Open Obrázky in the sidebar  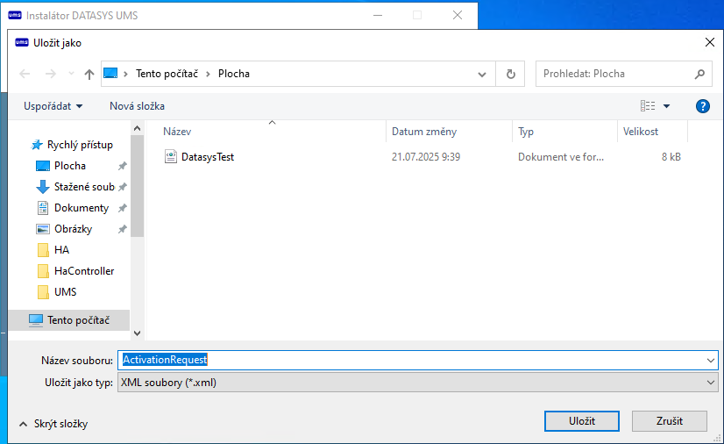click(73, 229)
